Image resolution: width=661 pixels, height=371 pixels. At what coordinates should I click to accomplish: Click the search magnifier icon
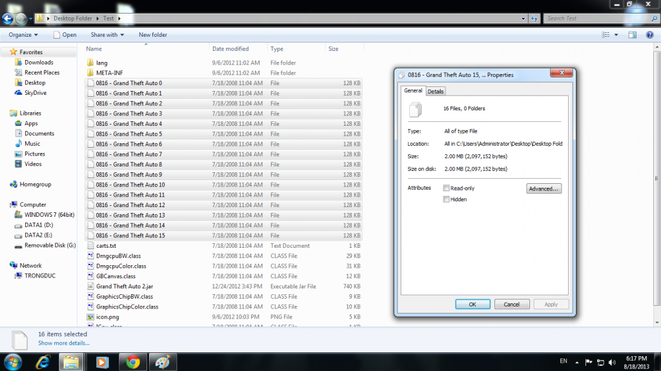[x=654, y=19]
